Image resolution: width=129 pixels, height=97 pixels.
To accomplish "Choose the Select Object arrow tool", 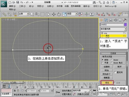I will tap(32, 14).
